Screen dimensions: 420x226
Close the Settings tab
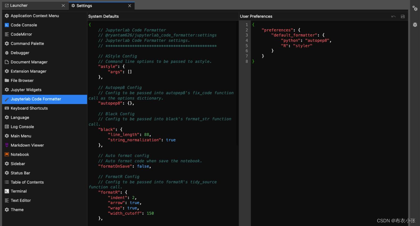[130, 6]
